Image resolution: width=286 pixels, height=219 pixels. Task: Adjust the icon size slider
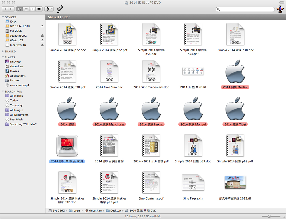point(269,216)
